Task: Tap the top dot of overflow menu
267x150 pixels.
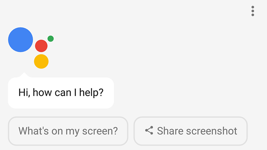Action: (x=253, y=7)
